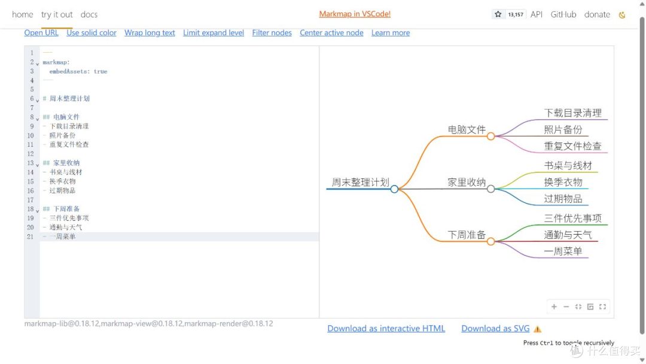The image size is (646, 364).
Task: Fold the 电脑文件 section at line 8
Action: point(37,119)
